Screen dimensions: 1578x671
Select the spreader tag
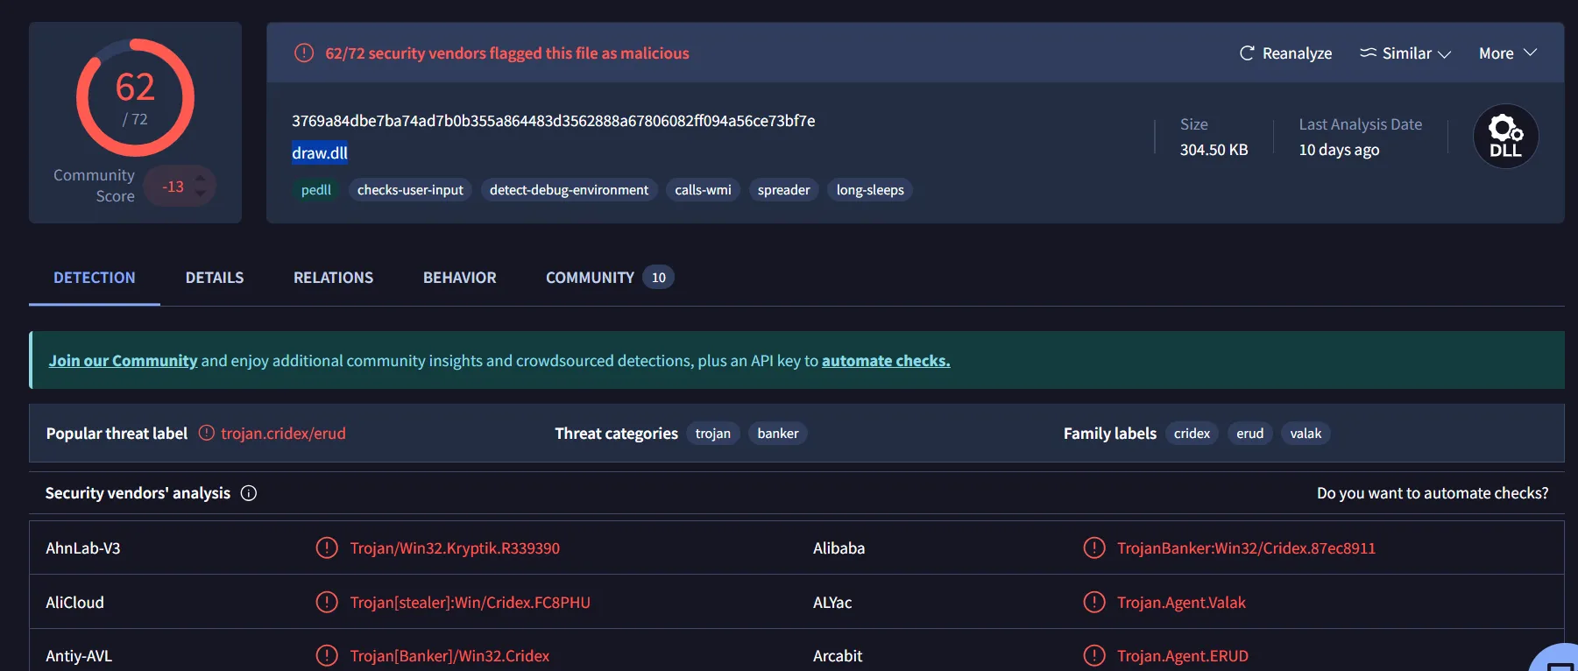coord(783,190)
